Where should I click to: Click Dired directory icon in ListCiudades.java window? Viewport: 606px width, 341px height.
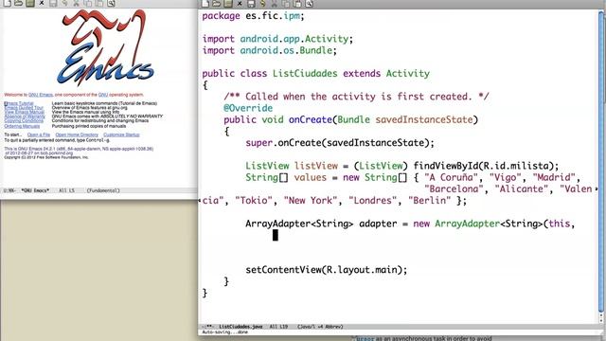(x=228, y=4)
